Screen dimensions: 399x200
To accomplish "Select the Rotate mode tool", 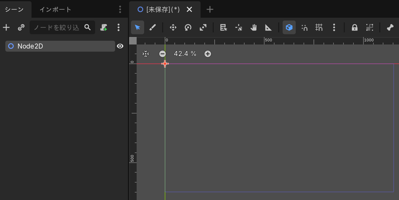I will (188, 27).
